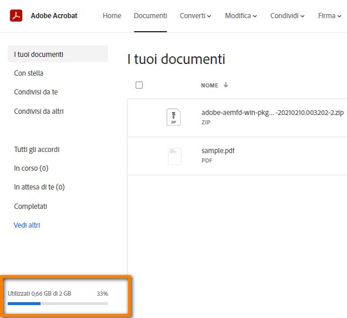Open Condivisi da te list

pos(36,92)
